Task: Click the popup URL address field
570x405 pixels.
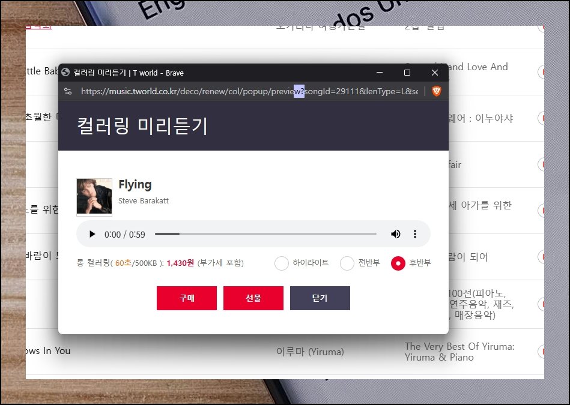Action: tap(249, 91)
